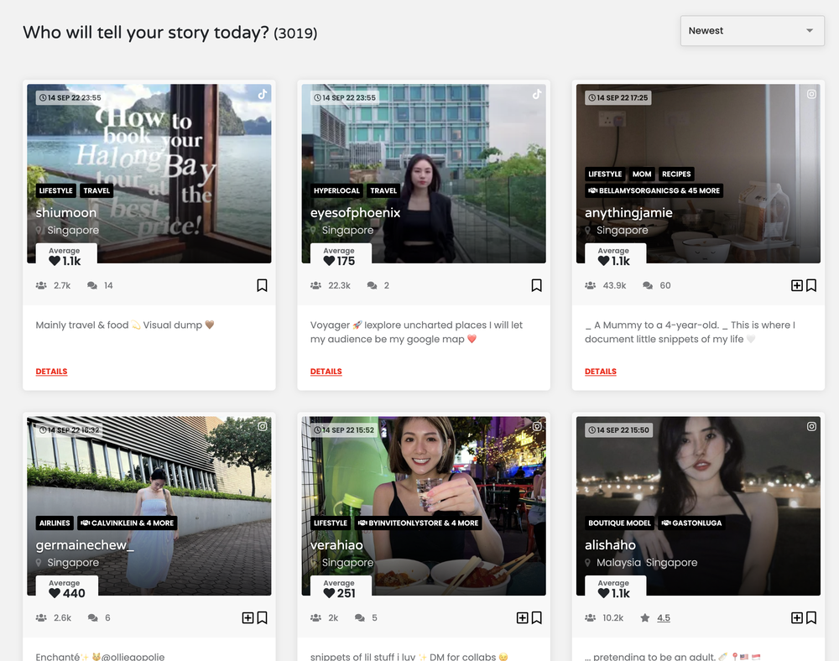
Task: Click the heart icon showing 440 average
Action: click(55, 593)
